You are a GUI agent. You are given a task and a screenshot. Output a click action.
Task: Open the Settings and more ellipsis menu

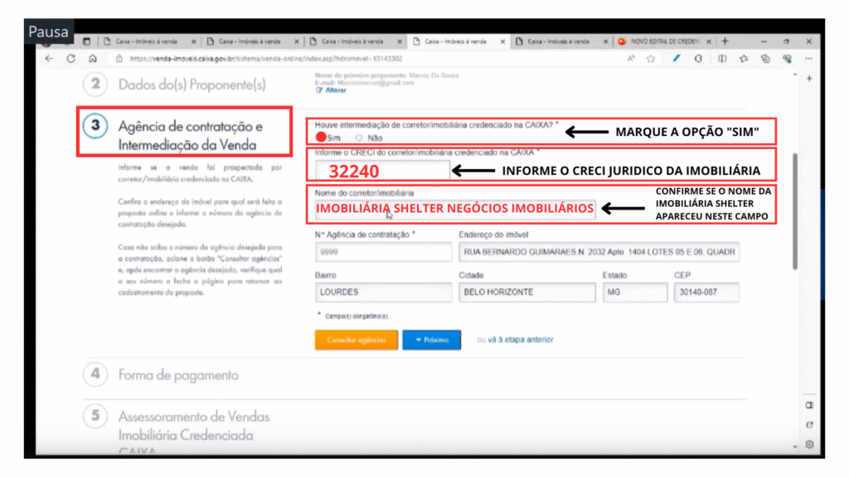808,59
